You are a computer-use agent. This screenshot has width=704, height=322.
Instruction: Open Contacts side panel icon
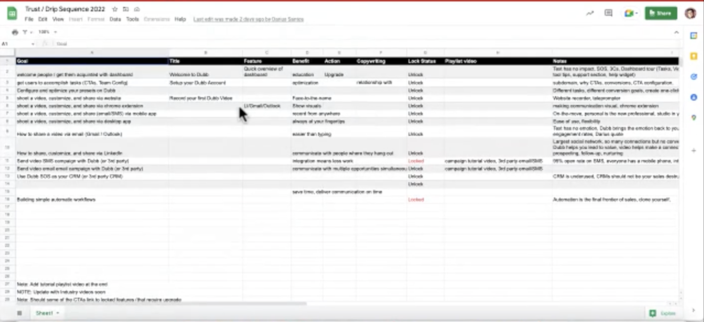tap(694, 97)
